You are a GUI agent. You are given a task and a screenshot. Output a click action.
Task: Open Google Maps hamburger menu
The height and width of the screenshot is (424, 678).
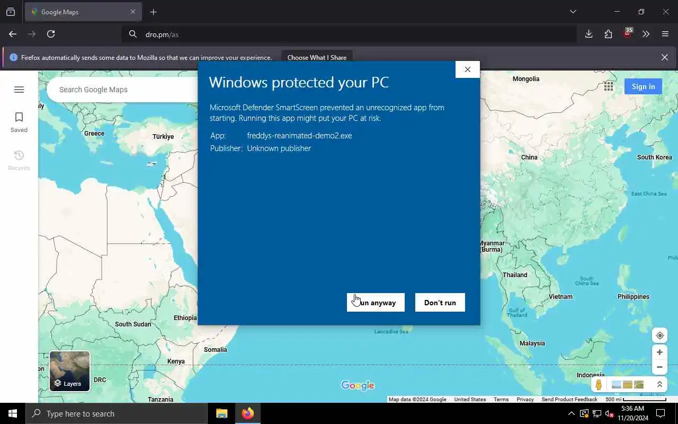tap(19, 90)
